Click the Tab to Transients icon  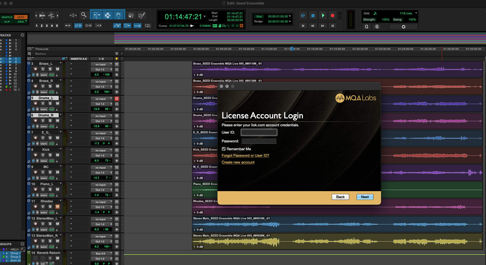68,26
